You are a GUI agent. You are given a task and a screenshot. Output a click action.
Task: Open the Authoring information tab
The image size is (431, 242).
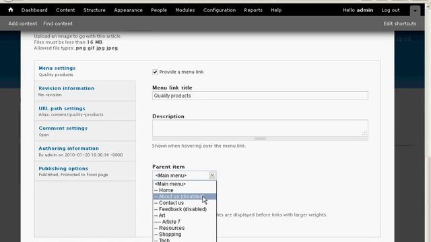[85, 151]
